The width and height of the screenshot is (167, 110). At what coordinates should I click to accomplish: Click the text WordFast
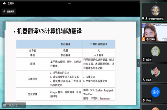[88, 94]
